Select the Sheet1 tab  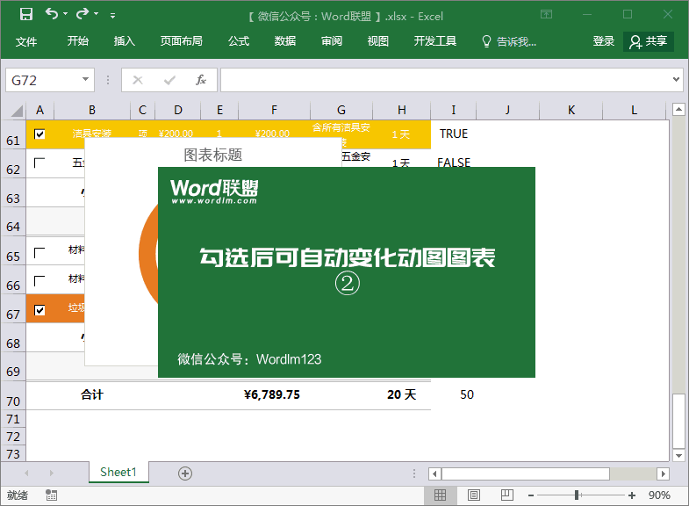click(118, 472)
